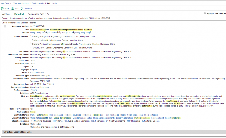Click the Print link text
Screen dimensions: 226x138
(16, 8)
